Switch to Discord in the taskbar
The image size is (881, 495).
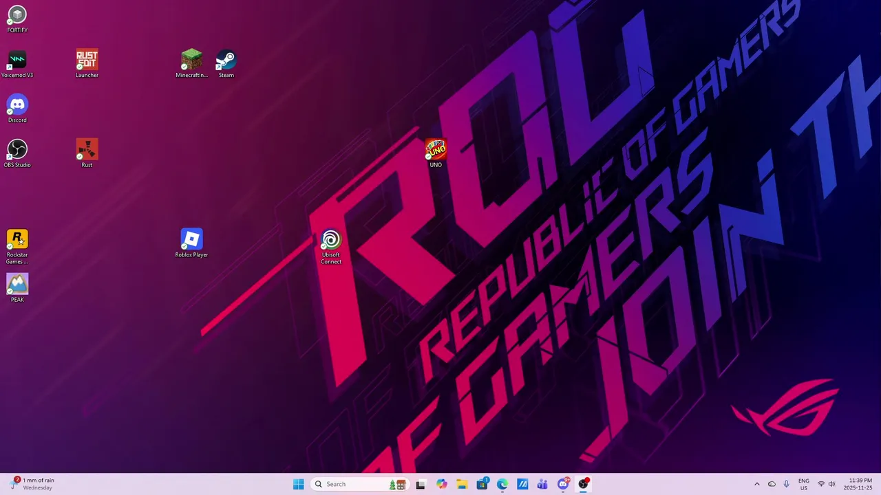click(563, 484)
